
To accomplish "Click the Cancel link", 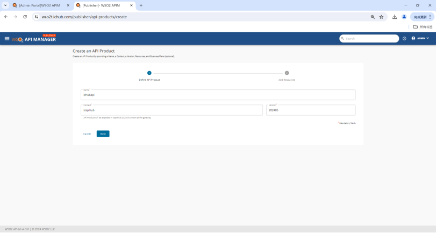I will 87,134.
